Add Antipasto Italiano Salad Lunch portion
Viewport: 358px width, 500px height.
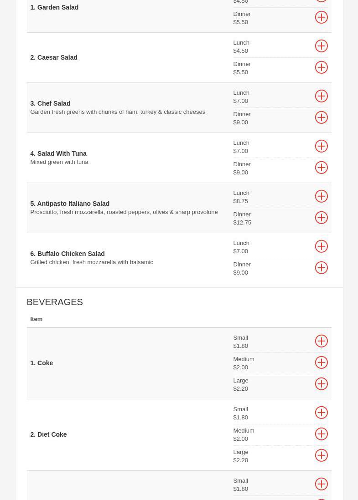(321, 196)
